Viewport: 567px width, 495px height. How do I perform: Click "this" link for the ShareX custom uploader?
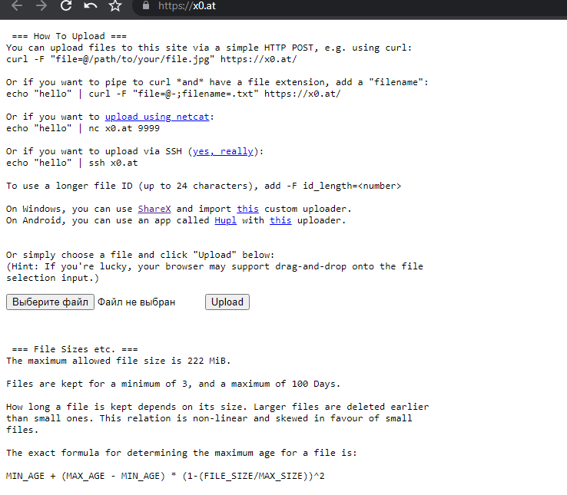(247, 209)
